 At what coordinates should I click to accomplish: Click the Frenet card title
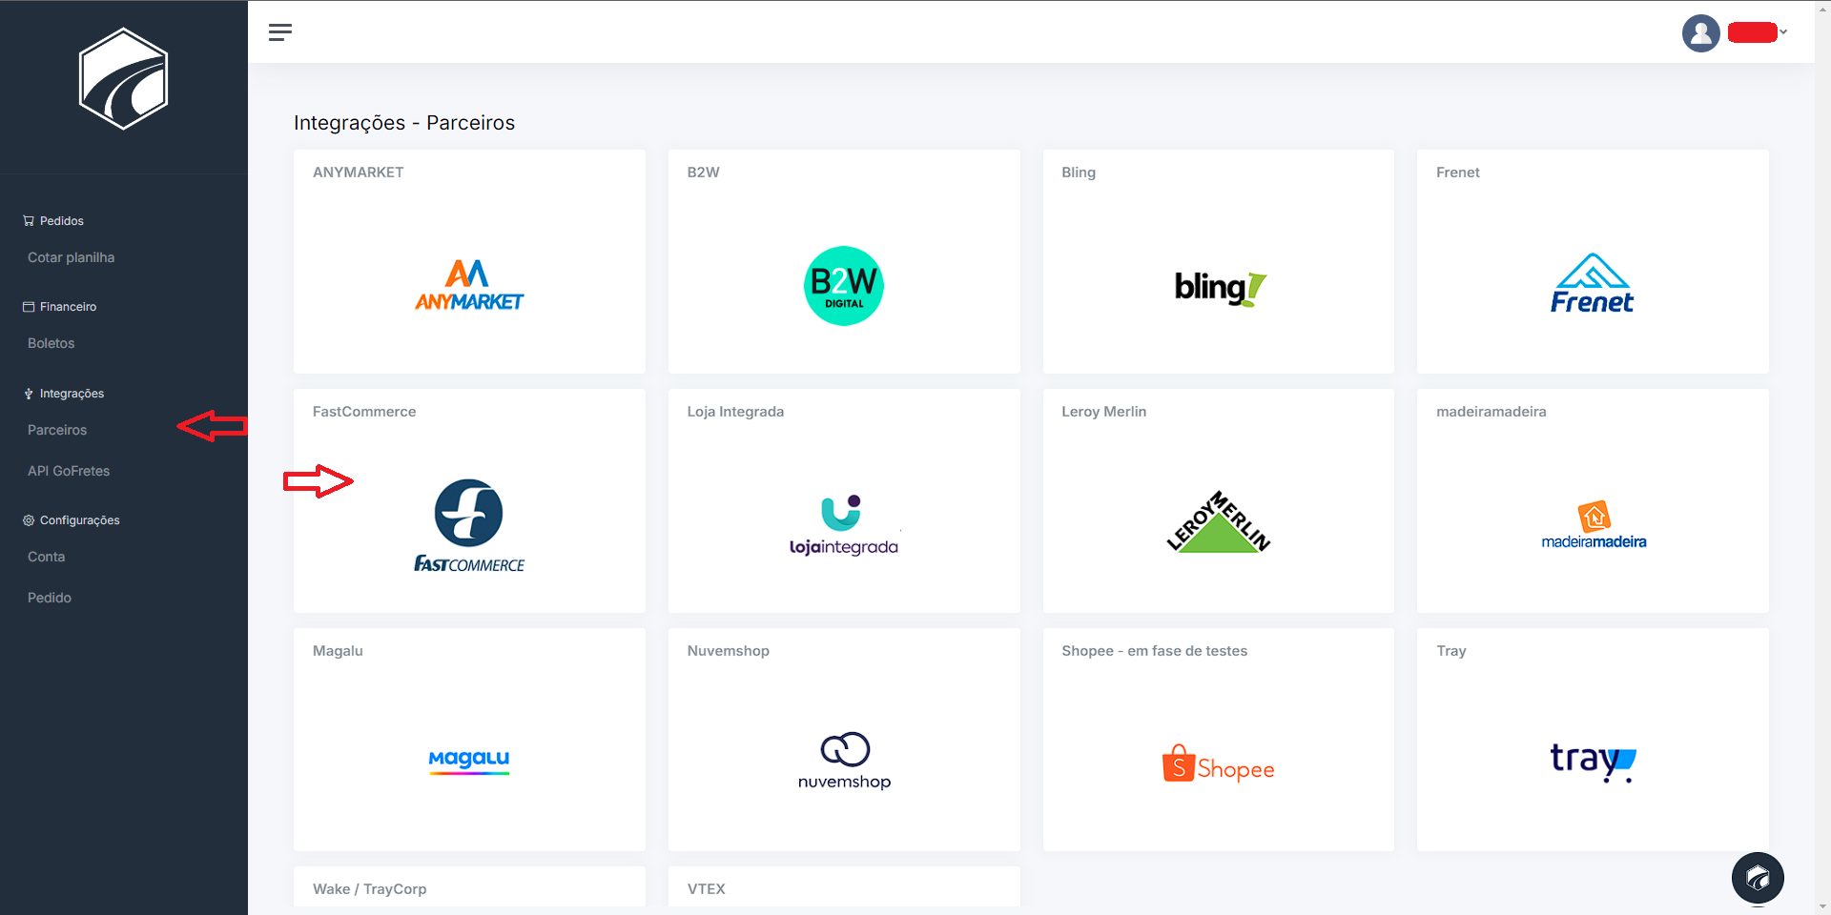click(x=1458, y=173)
